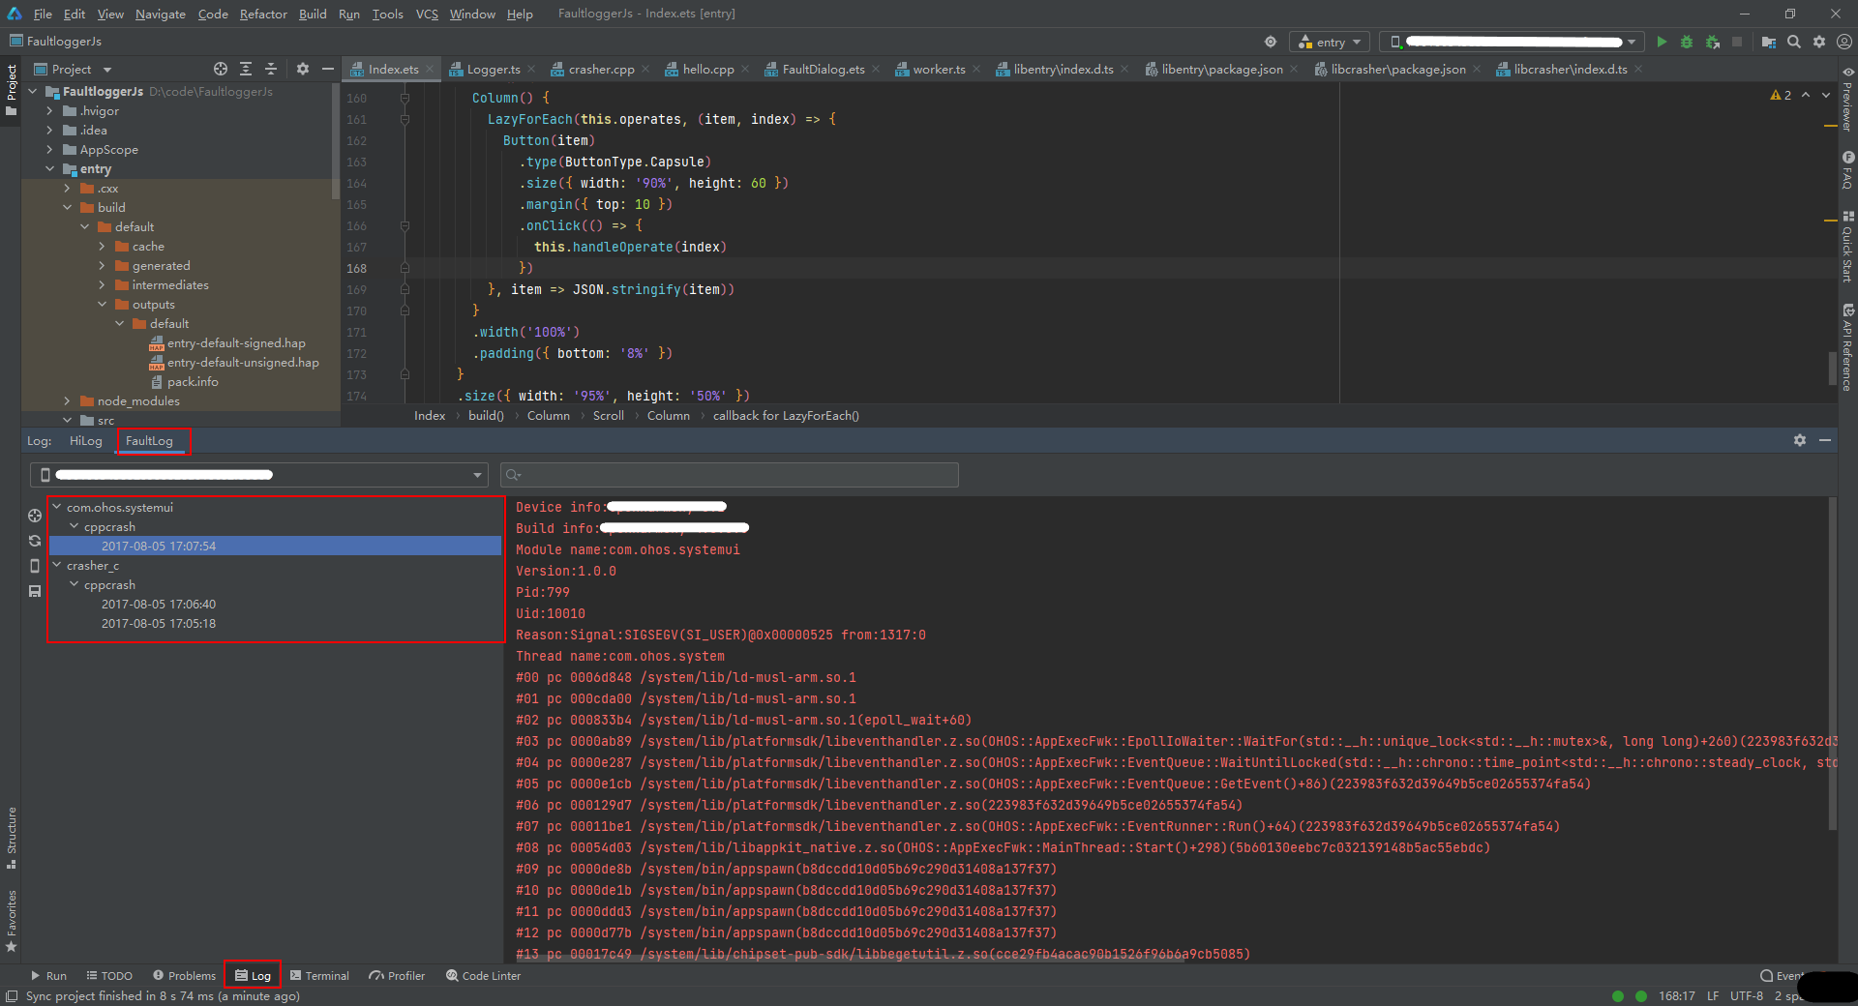Click the Search Everywhere magnifier icon
The height and width of the screenshot is (1006, 1858).
tap(1794, 42)
